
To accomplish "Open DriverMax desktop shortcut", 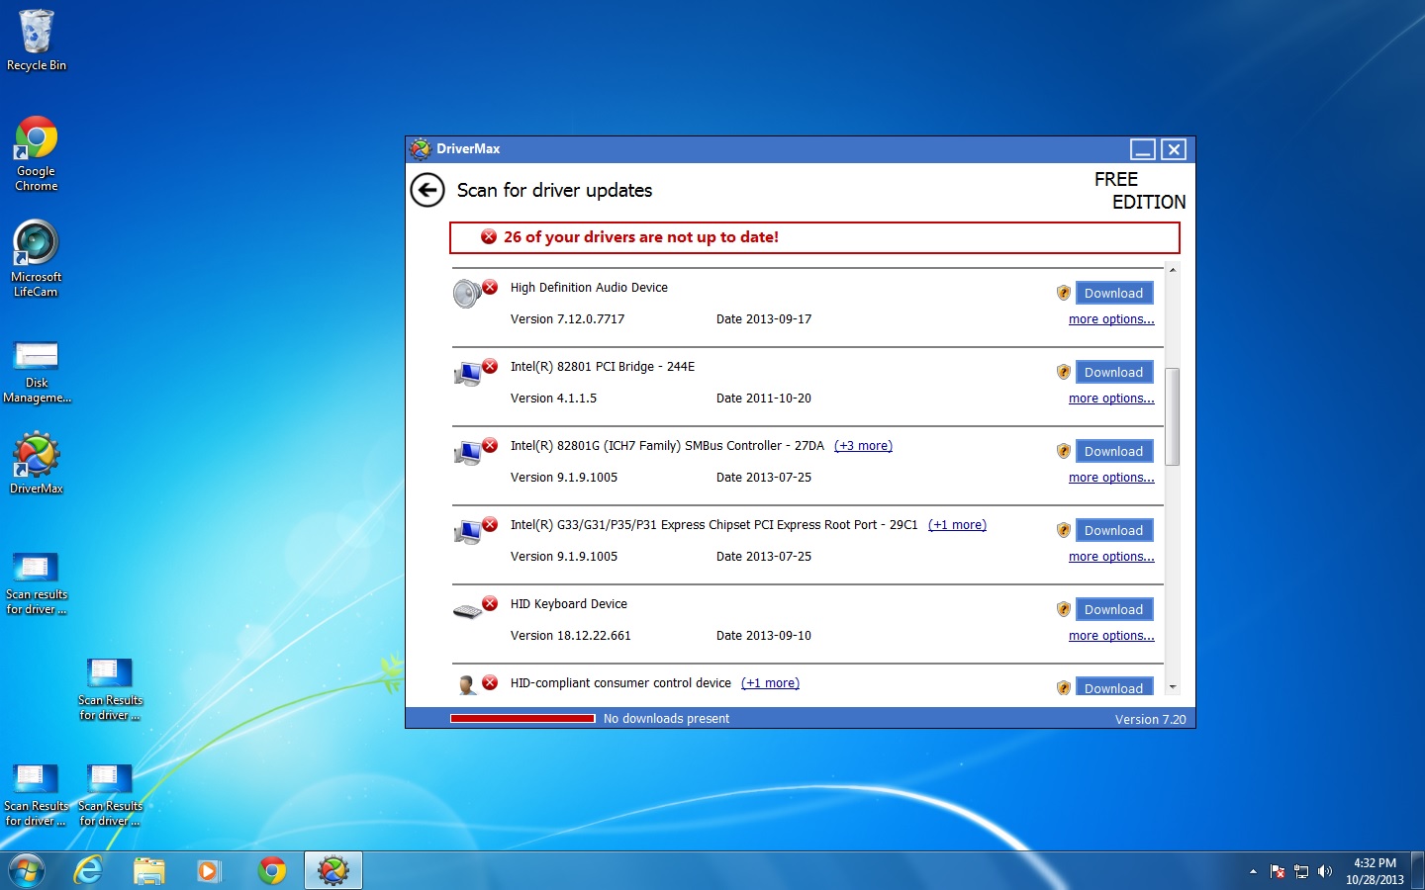I will (37, 463).
